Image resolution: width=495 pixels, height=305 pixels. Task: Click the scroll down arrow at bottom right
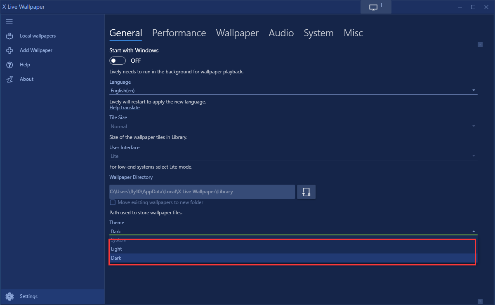click(x=480, y=301)
